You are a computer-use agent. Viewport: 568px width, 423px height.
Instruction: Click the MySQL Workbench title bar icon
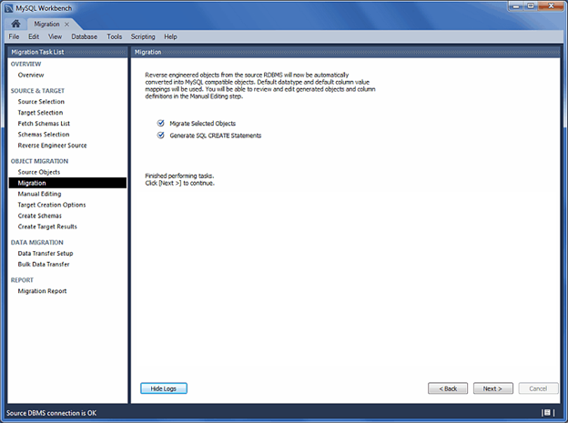point(8,7)
